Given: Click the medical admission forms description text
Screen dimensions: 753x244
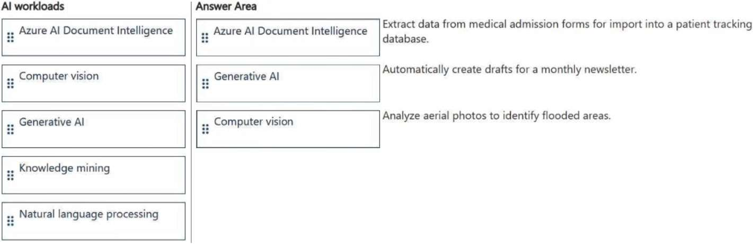Looking at the screenshot, I should (566, 31).
